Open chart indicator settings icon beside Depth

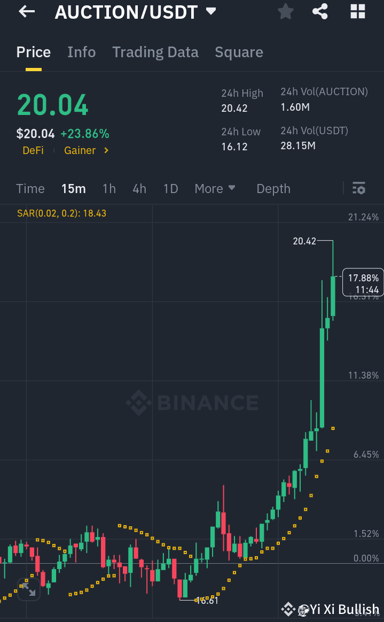click(358, 188)
